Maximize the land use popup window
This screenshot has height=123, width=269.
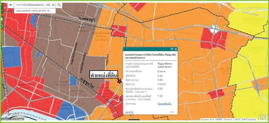pos(172,49)
